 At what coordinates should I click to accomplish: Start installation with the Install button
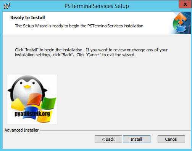click(137, 139)
